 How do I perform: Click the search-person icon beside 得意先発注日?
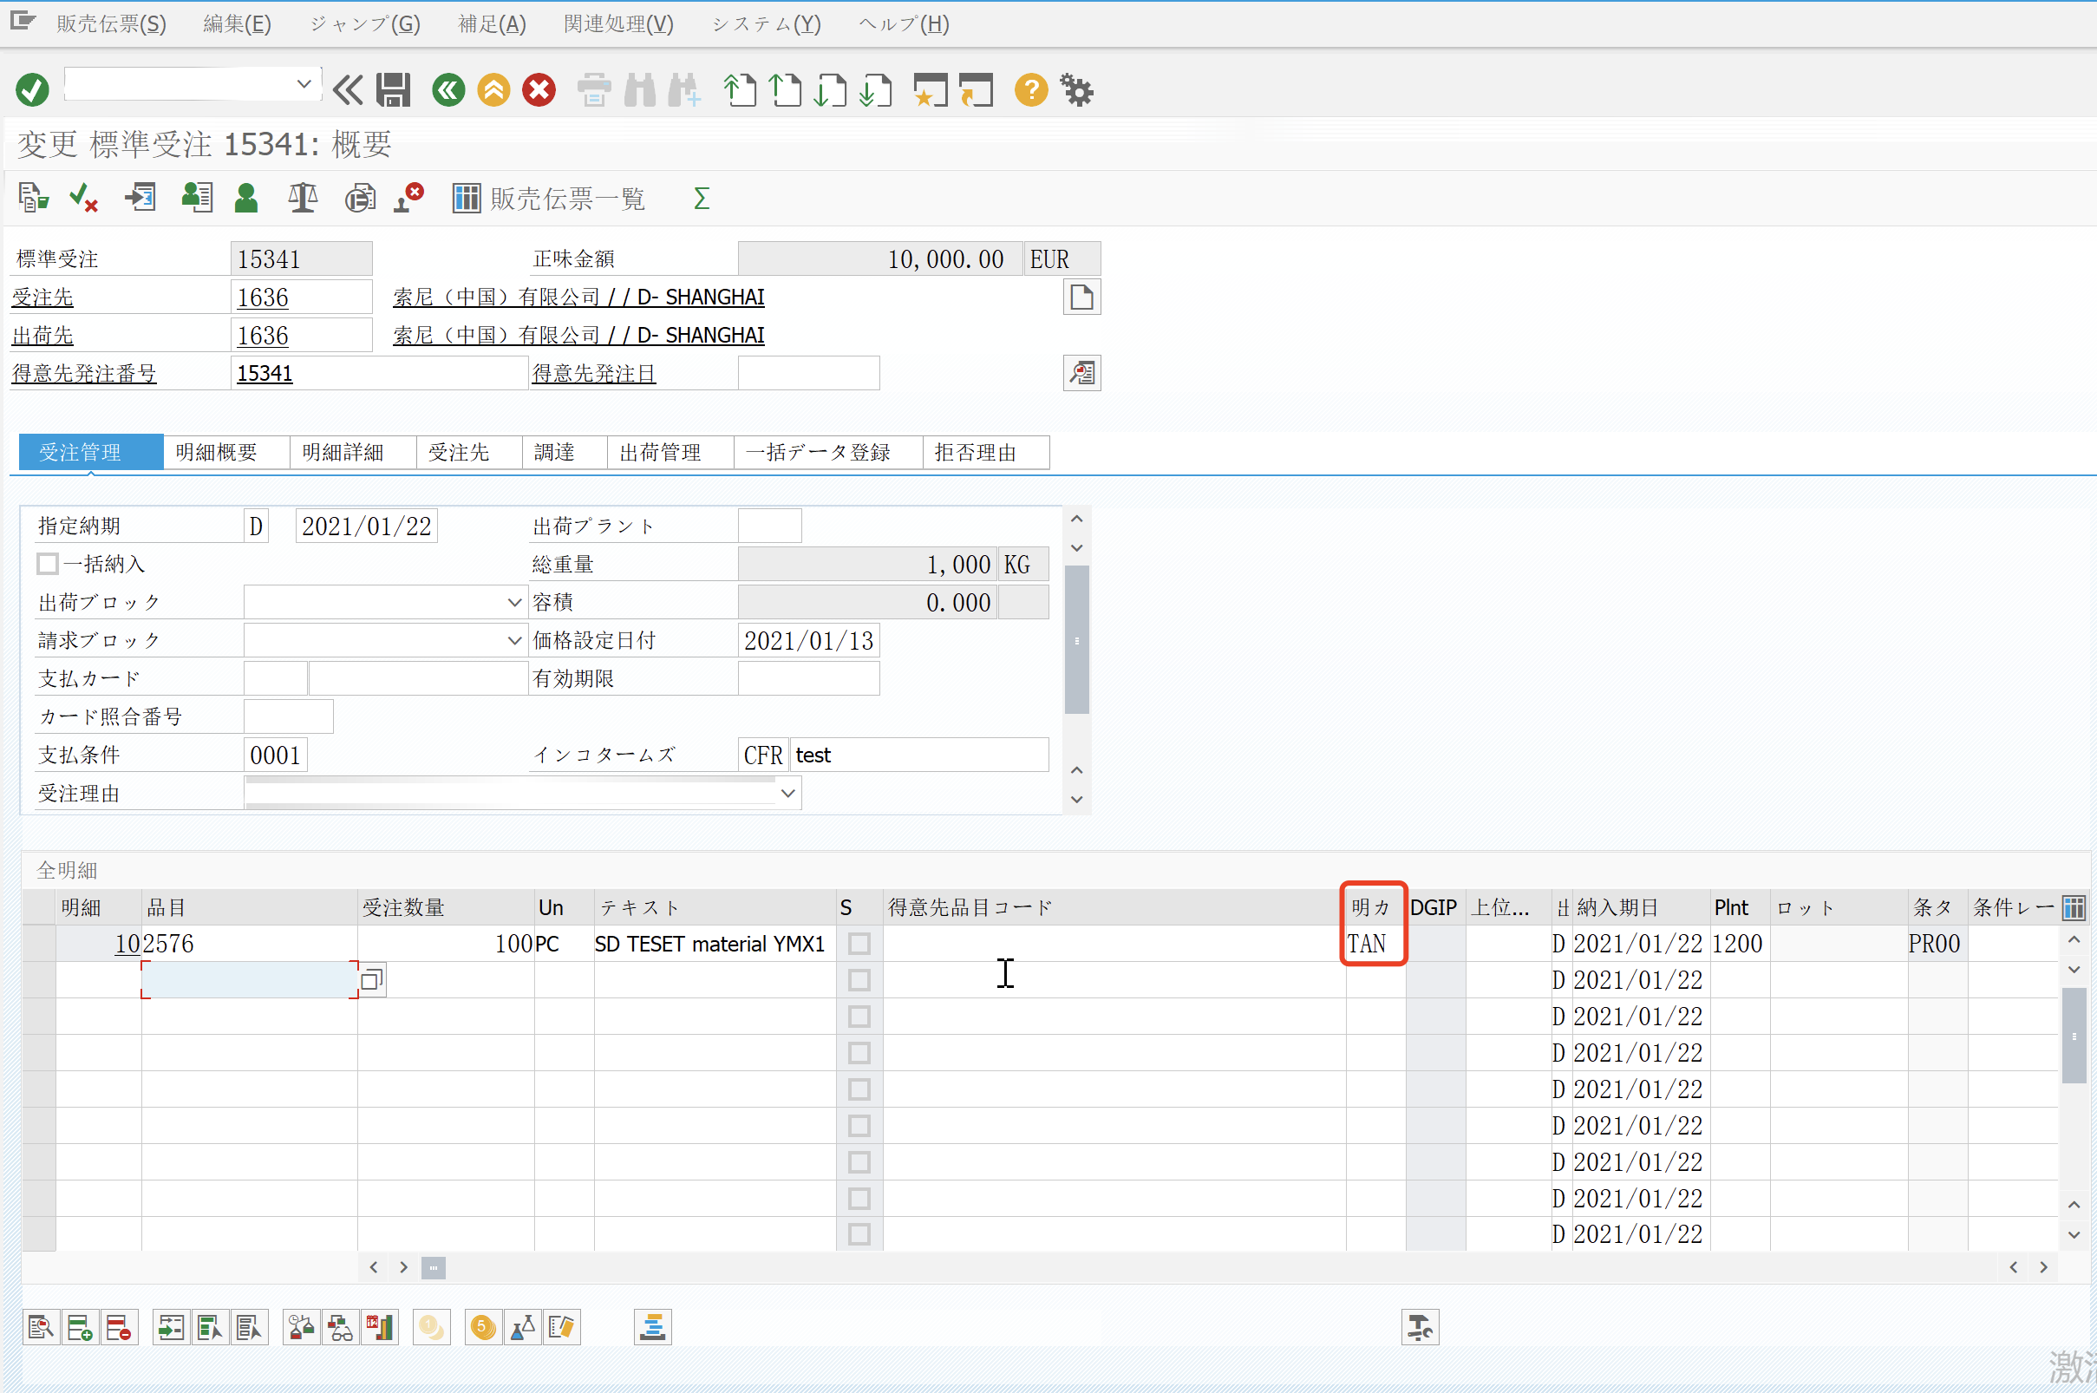click(x=1081, y=373)
